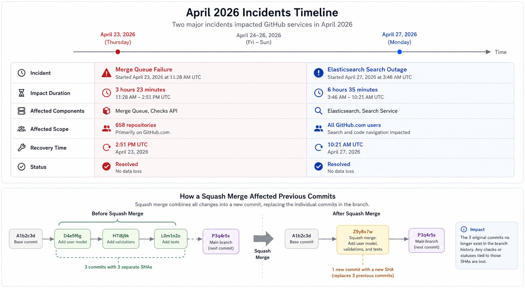Select the H7i8j9k Add validations commit box
The image size is (525, 288).
pos(121,239)
